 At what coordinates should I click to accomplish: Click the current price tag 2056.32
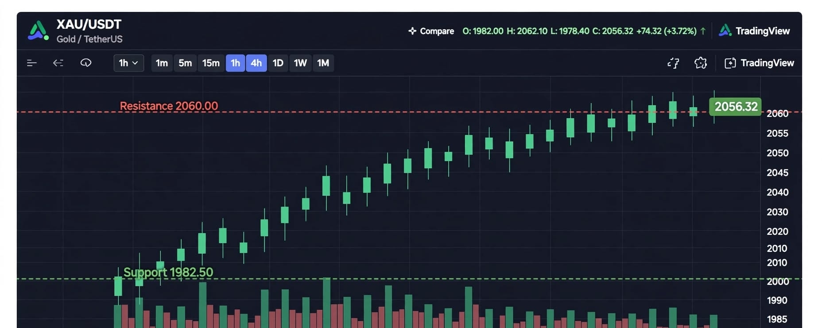click(736, 107)
